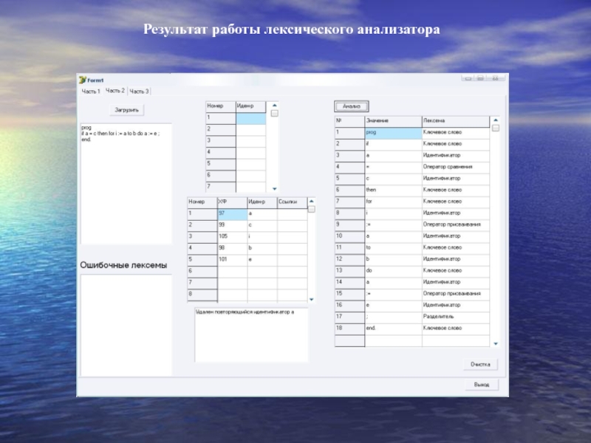This screenshot has width=591, height=443.
Task: Switch to the Часть 3 tab
Action: [x=139, y=91]
